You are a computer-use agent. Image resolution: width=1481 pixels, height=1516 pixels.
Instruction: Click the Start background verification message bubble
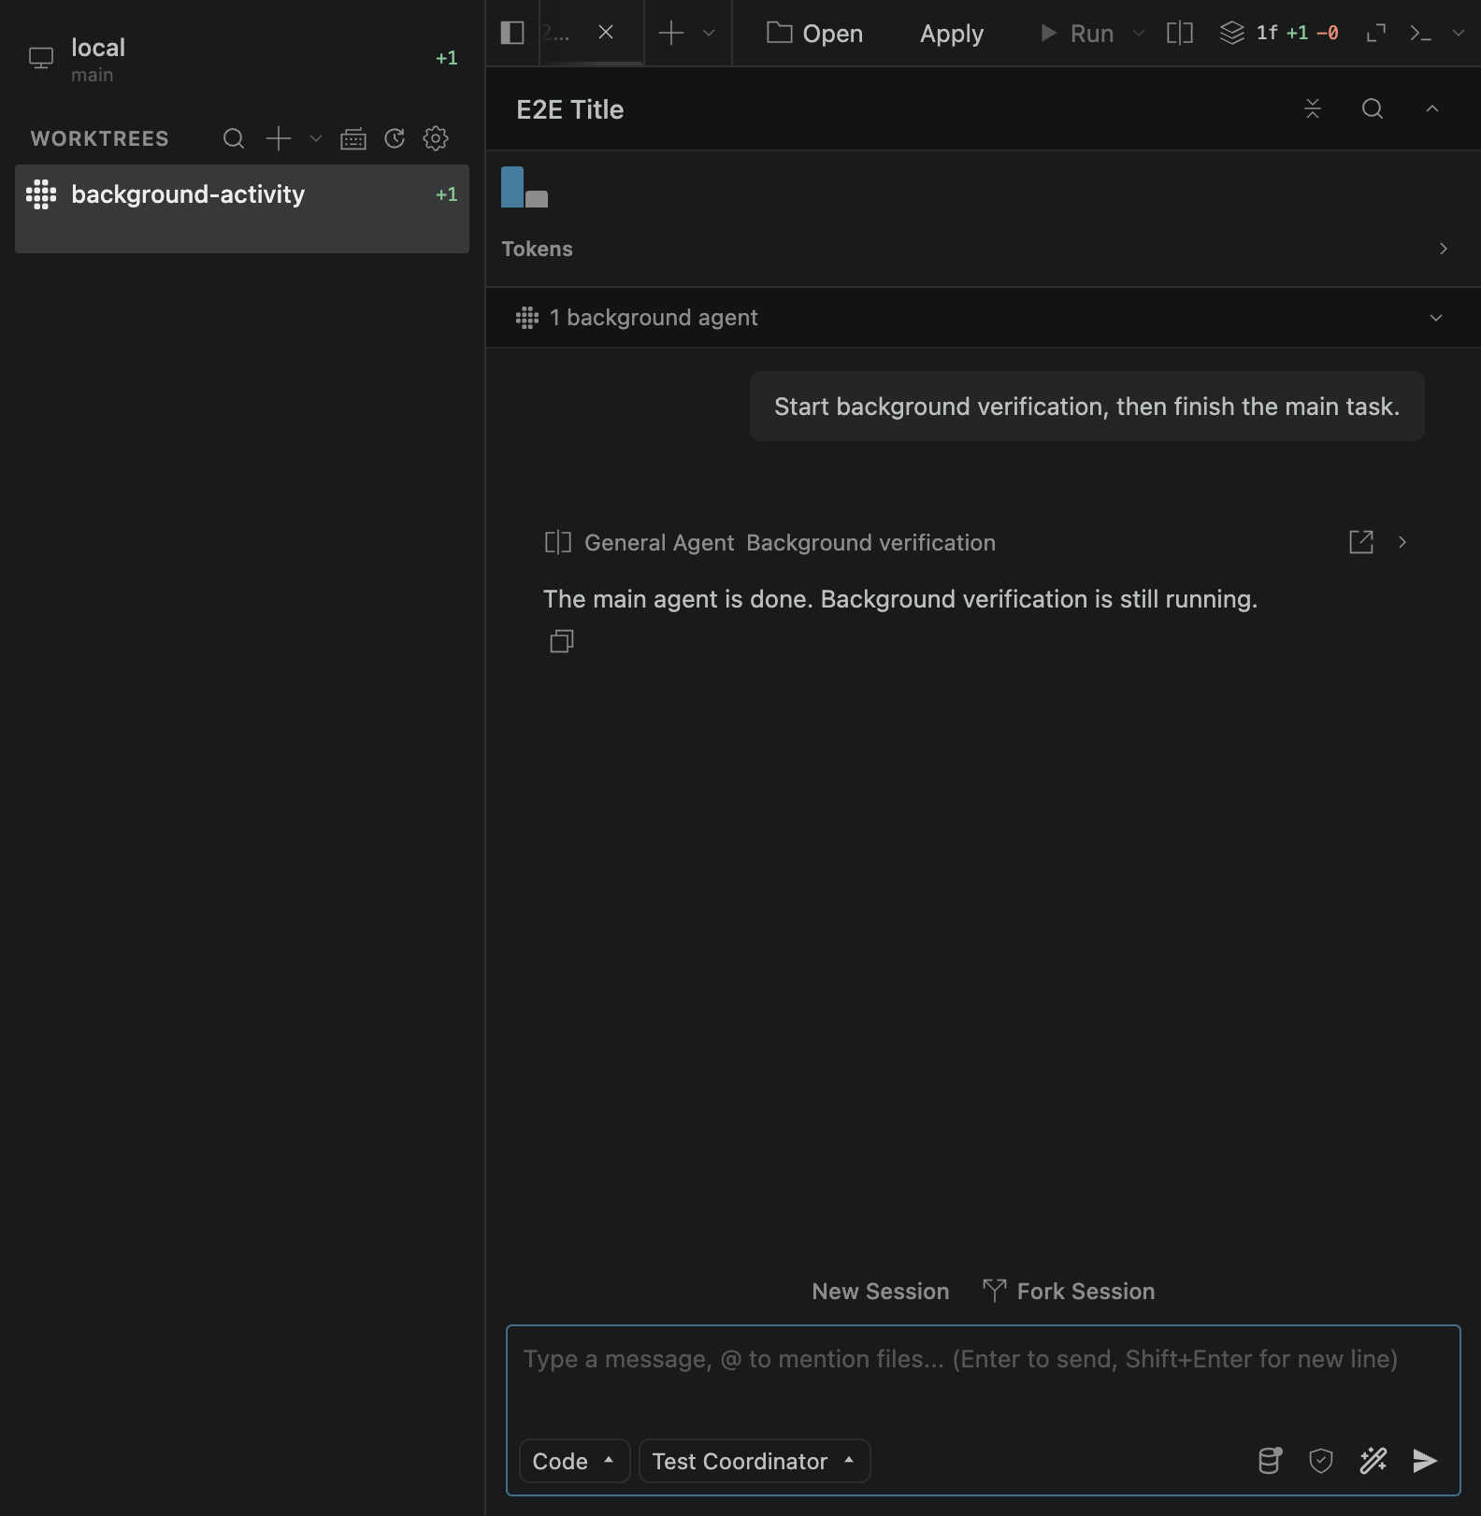1086,407
